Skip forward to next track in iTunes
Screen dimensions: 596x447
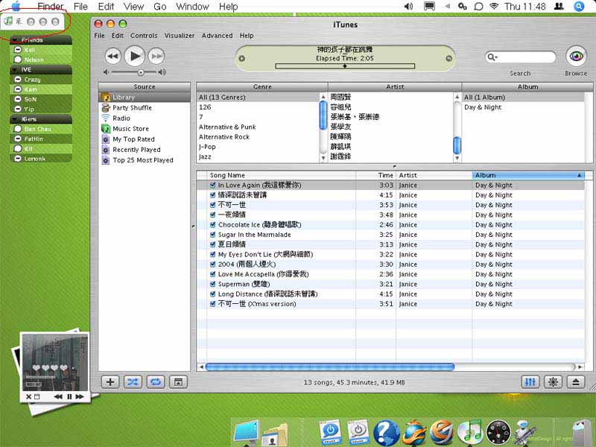tap(156, 57)
